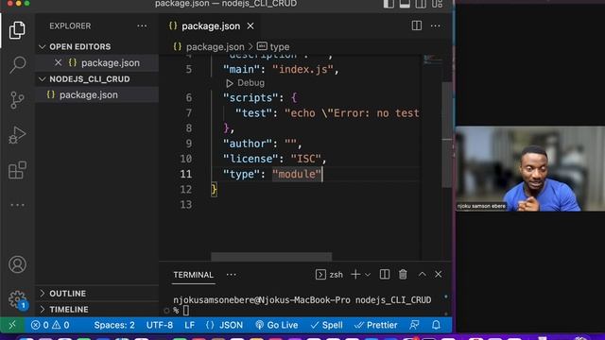The width and height of the screenshot is (605, 340).
Task: Click the code minimap preview
Action: point(432,60)
